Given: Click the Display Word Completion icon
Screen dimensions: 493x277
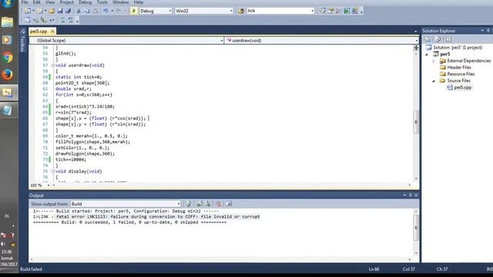Looking at the screenshot, I should [52, 20].
